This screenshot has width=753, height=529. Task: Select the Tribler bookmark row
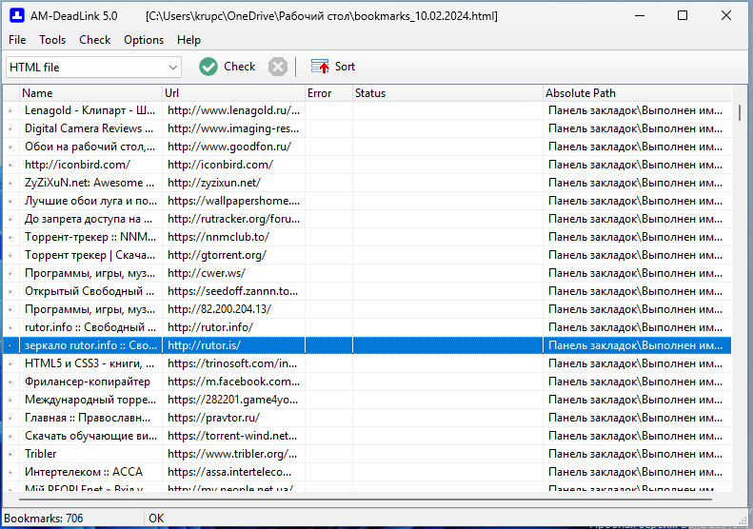pyautogui.click(x=367, y=454)
